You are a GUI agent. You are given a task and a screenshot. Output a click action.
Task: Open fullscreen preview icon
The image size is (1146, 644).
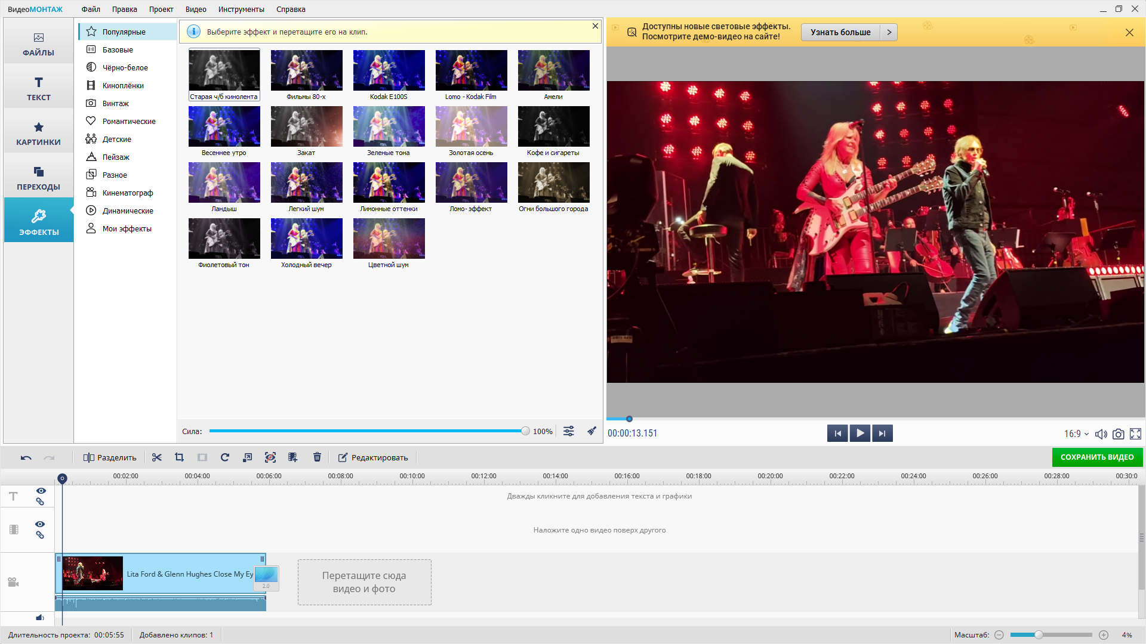[x=1136, y=434]
